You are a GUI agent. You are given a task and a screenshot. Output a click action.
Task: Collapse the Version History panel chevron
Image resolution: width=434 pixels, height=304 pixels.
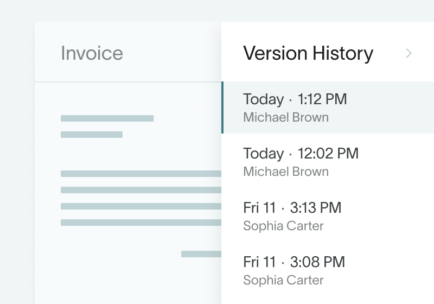point(409,53)
